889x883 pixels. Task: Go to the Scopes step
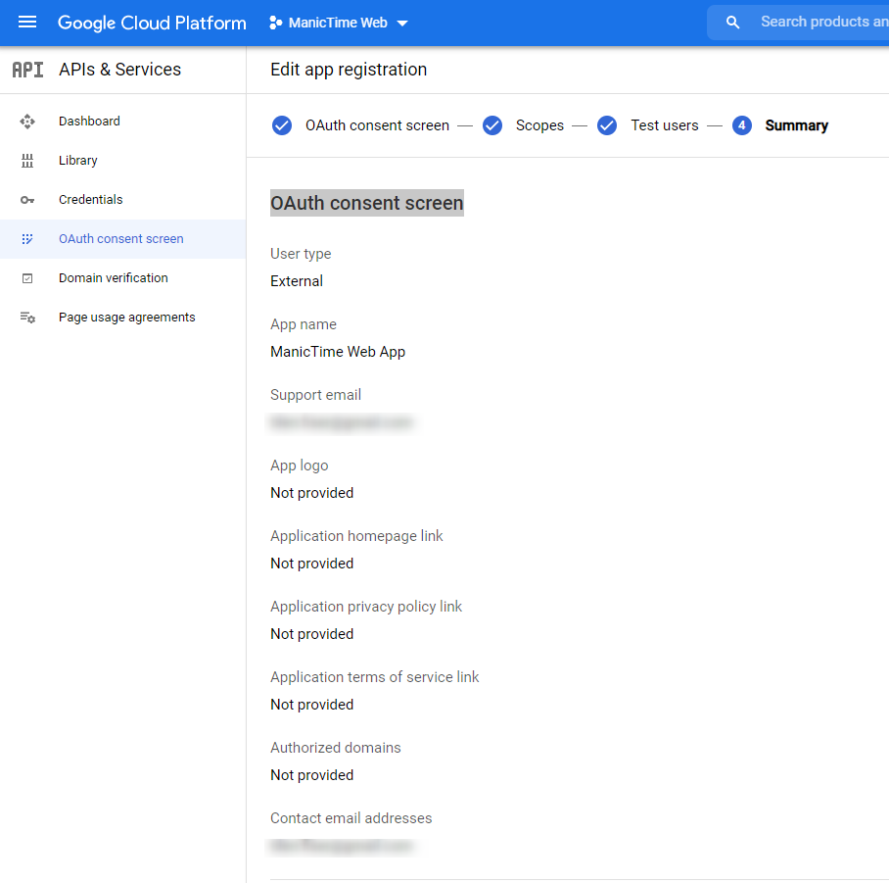tap(539, 125)
